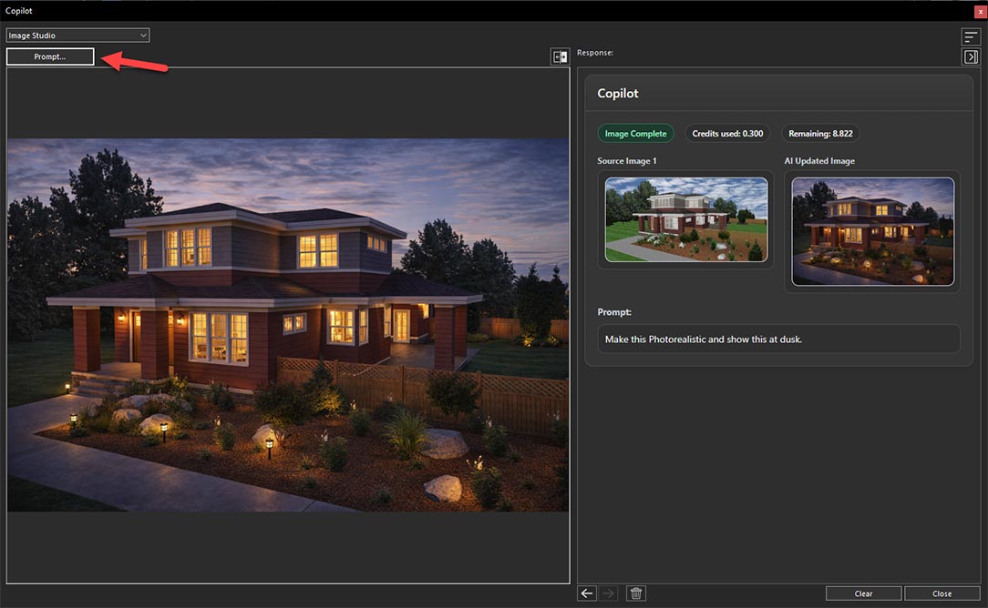Go forward with the right arrow icon
The image size is (988, 608).
pos(608,593)
